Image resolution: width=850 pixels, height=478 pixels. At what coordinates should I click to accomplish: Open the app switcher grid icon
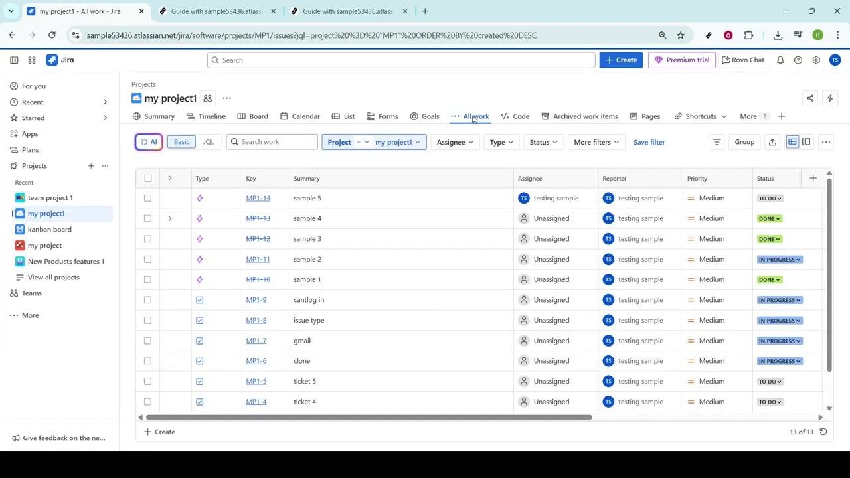point(32,60)
